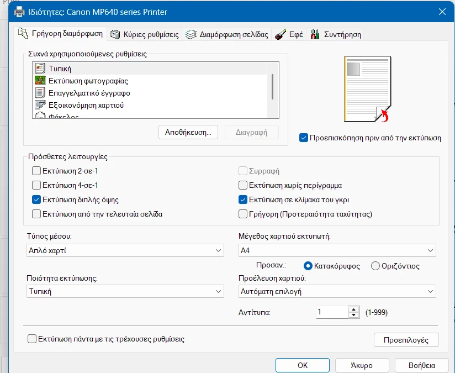The height and width of the screenshot is (373, 455).
Task: Click the Άκυρο button
Action: pos(362,365)
